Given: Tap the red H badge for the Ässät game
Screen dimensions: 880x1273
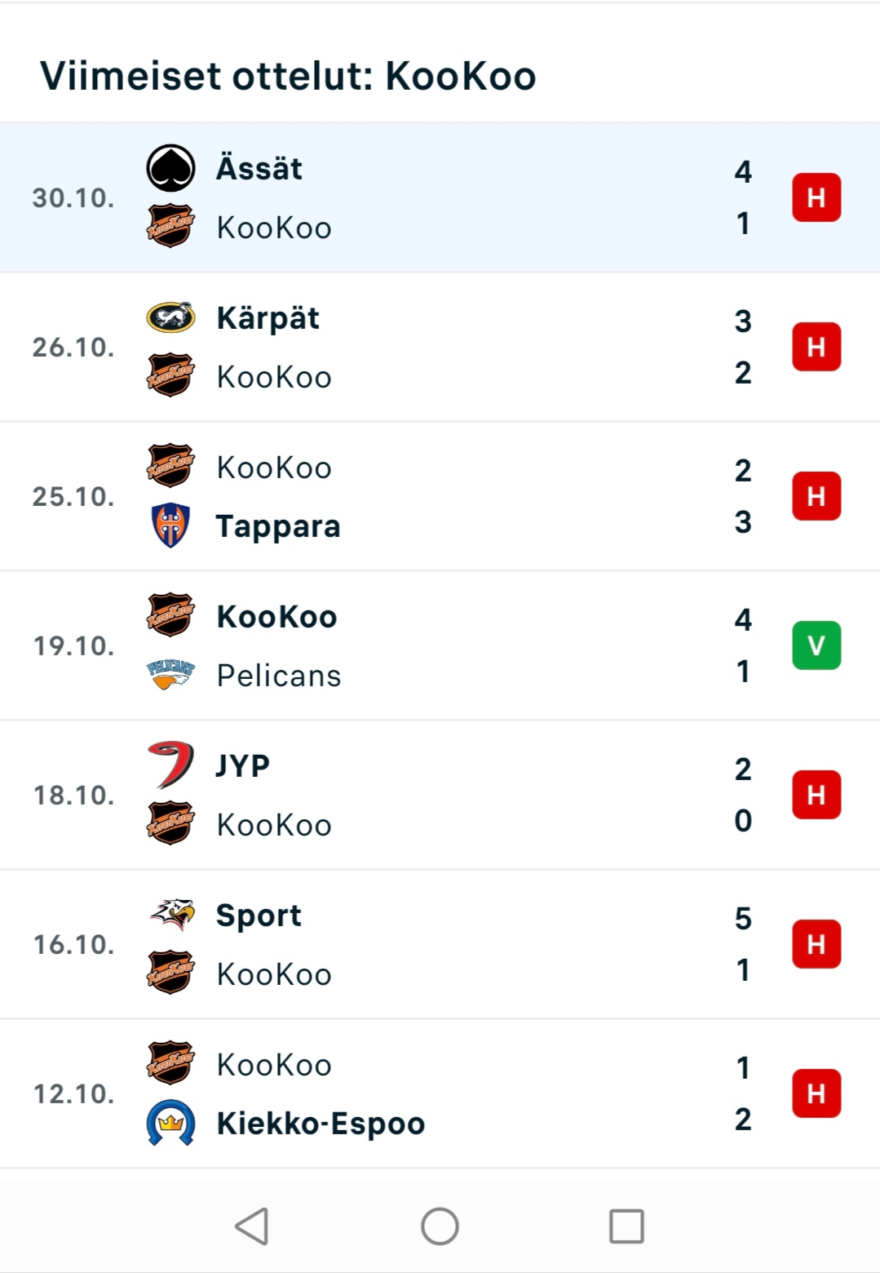Looking at the screenshot, I should coord(816,197).
